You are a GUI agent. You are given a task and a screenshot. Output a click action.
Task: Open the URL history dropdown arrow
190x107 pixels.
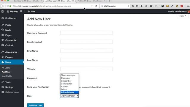pyautogui.click(x=92, y=6)
